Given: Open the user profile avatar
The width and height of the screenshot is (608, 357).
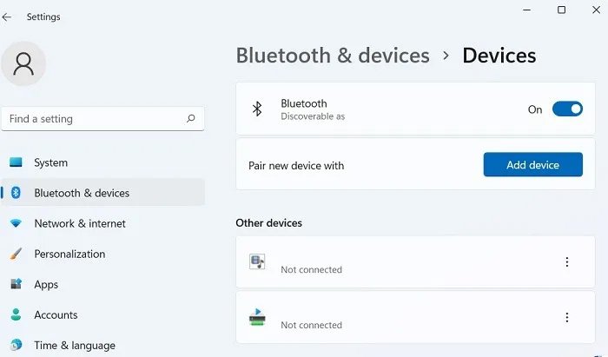Looking at the screenshot, I should pyautogui.click(x=23, y=63).
